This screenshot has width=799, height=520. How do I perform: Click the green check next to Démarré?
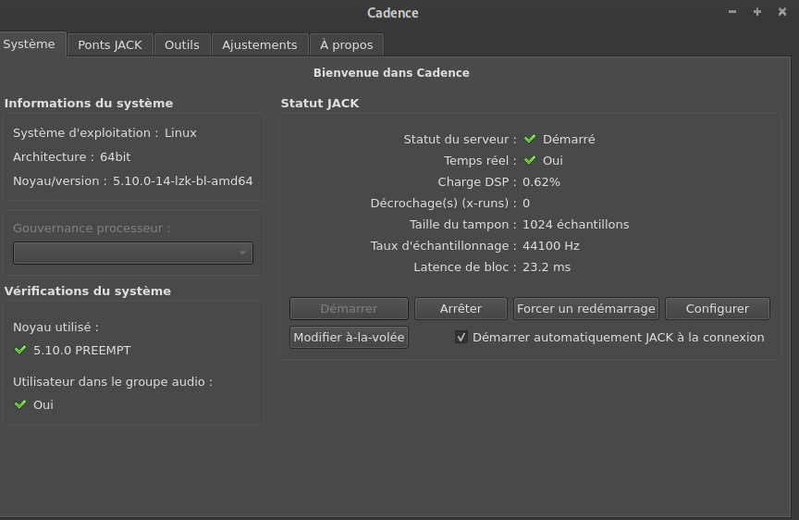click(x=530, y=140)
